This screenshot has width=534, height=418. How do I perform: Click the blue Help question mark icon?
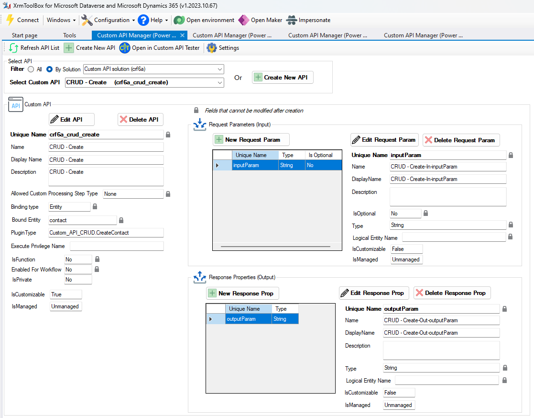(143, 20)
